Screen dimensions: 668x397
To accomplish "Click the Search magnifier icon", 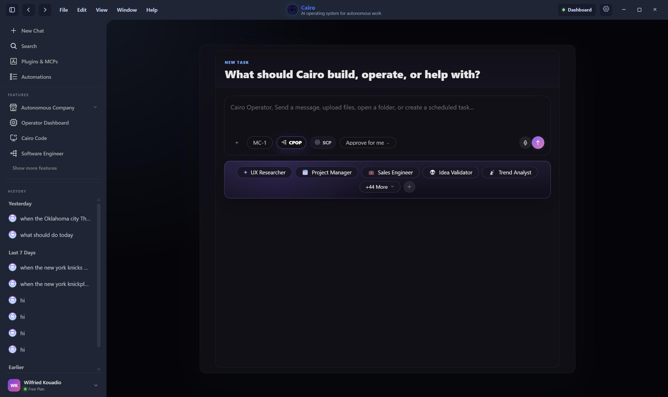I will pos(13,46).
